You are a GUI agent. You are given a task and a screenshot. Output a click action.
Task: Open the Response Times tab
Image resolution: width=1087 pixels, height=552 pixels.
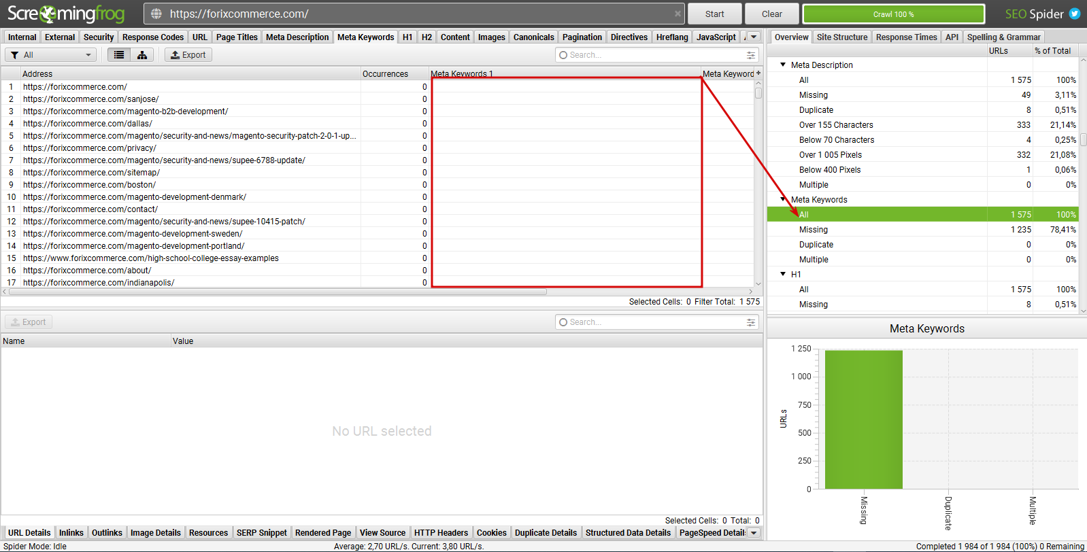(907, 37)
